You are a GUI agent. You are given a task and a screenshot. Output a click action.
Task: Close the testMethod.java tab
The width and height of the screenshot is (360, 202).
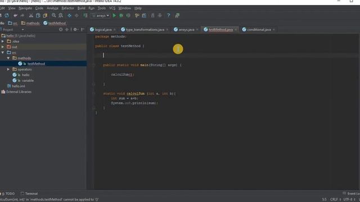pos(236,30)
